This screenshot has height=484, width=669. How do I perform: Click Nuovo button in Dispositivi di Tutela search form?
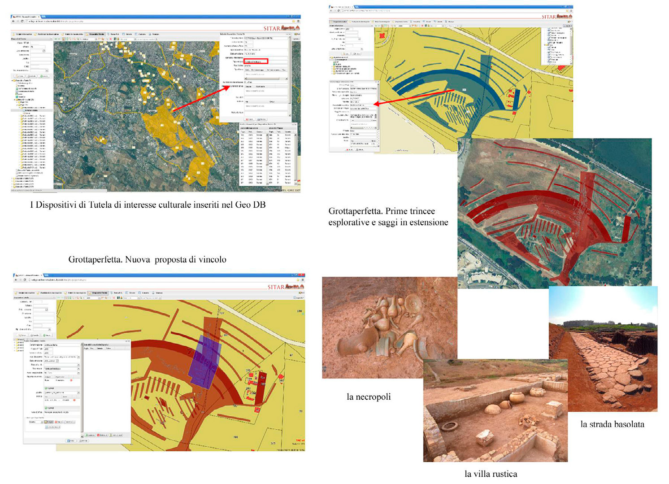[x=44, y=76]
